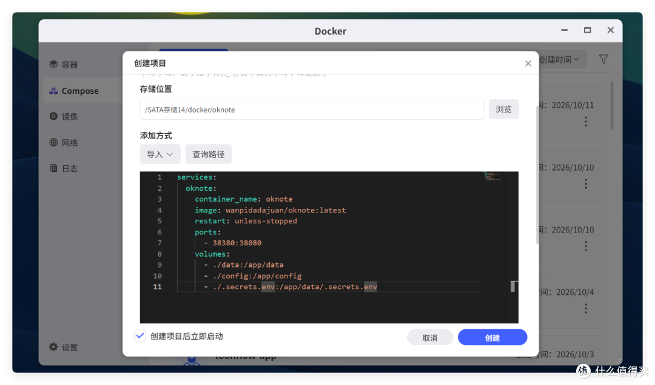Close the 创建项目 dialog
Viewport: 655px width, 385px height.
pyautogui.click(x=528, y=64)
